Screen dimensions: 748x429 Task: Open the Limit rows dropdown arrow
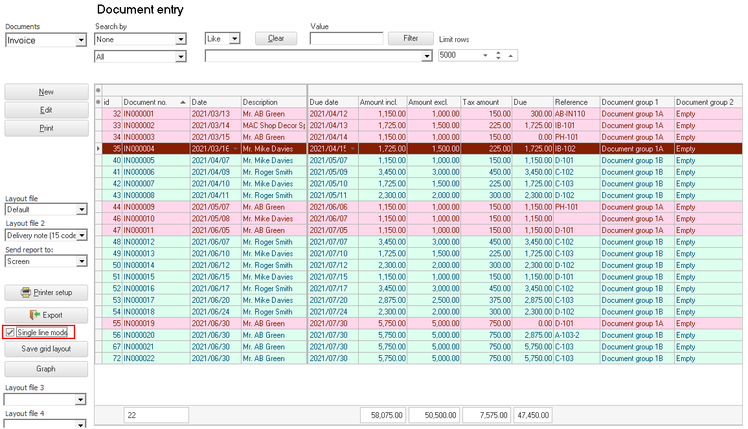click(x=485, y=56)
